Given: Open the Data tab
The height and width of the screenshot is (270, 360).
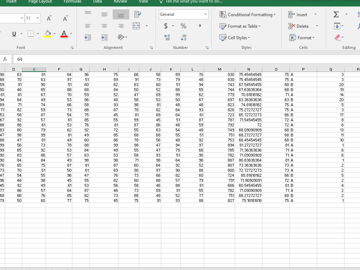Looking at the screenshot, I should click(x=97, y=1).
